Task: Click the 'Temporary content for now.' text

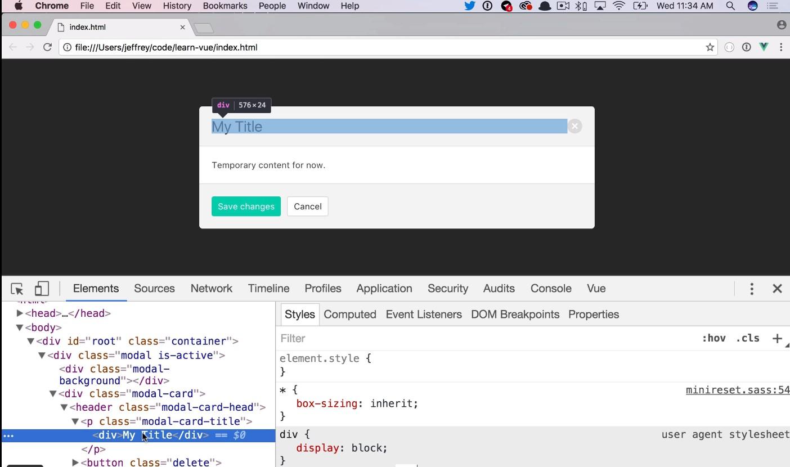Action: 268,165
